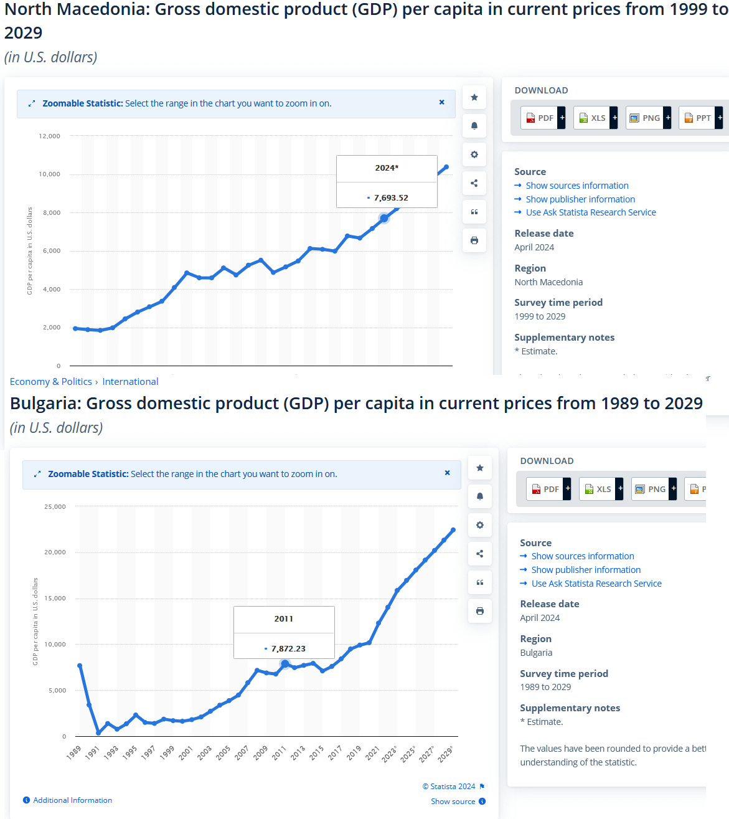Click print icon beside Bulgaria chart
Image resolution: width=729 pixels, height=819 pixels.
point(480,611)
